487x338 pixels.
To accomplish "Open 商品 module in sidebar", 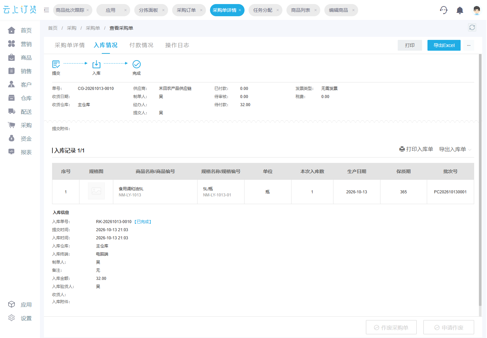I will tap(20, 57).
